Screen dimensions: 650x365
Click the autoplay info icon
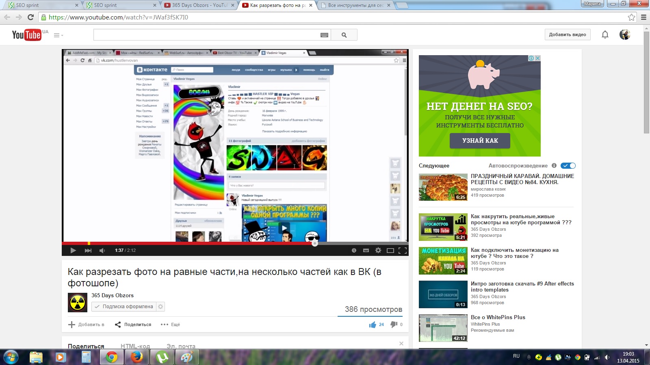tap(554, 165)
